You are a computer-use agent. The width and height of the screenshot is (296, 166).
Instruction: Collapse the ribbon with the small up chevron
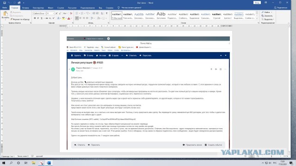point(289,23)
